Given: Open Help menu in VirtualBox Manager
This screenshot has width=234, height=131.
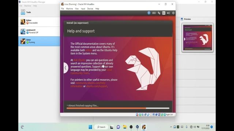Looking at the screenshot, I should 35,6.
